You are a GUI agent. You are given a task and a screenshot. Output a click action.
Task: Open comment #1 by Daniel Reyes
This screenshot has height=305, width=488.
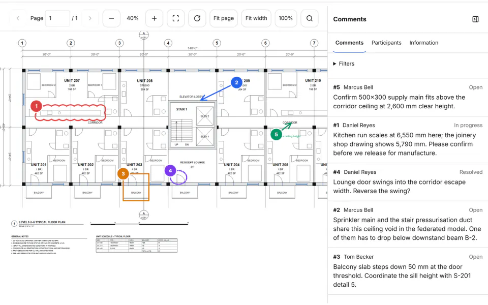[x=408, y=139]
